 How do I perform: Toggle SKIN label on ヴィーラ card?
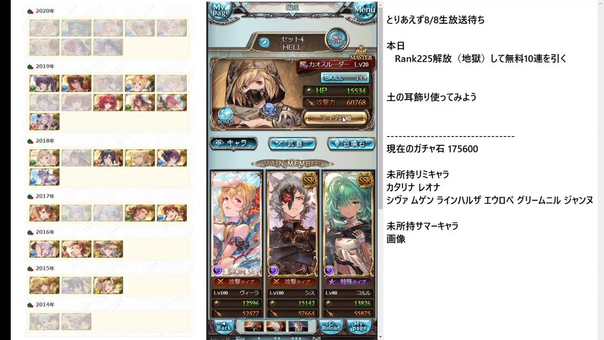point(236,272)
